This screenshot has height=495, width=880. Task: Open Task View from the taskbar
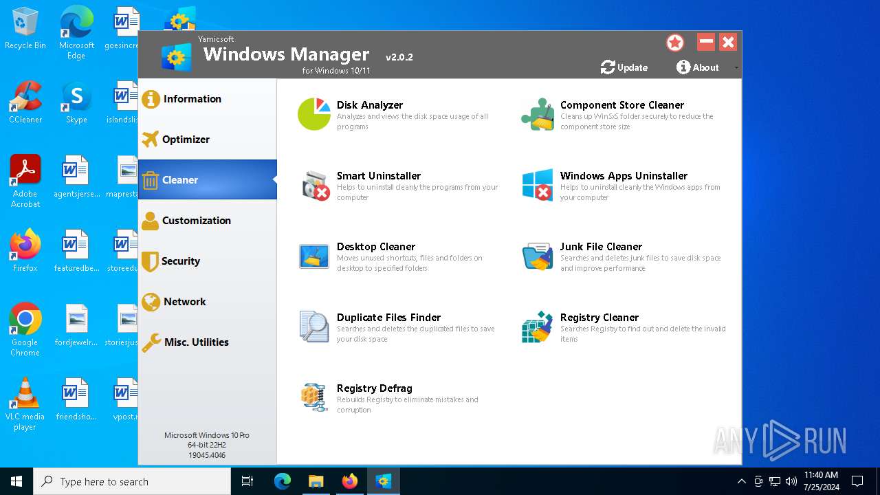tap(247, 481)
